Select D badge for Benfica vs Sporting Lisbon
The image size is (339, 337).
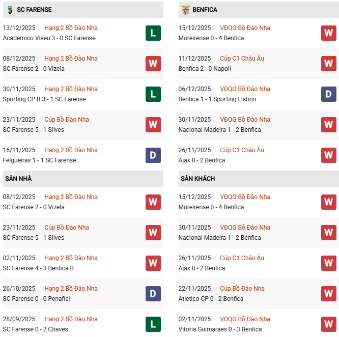pyautogui.click(x=328, y=94)
